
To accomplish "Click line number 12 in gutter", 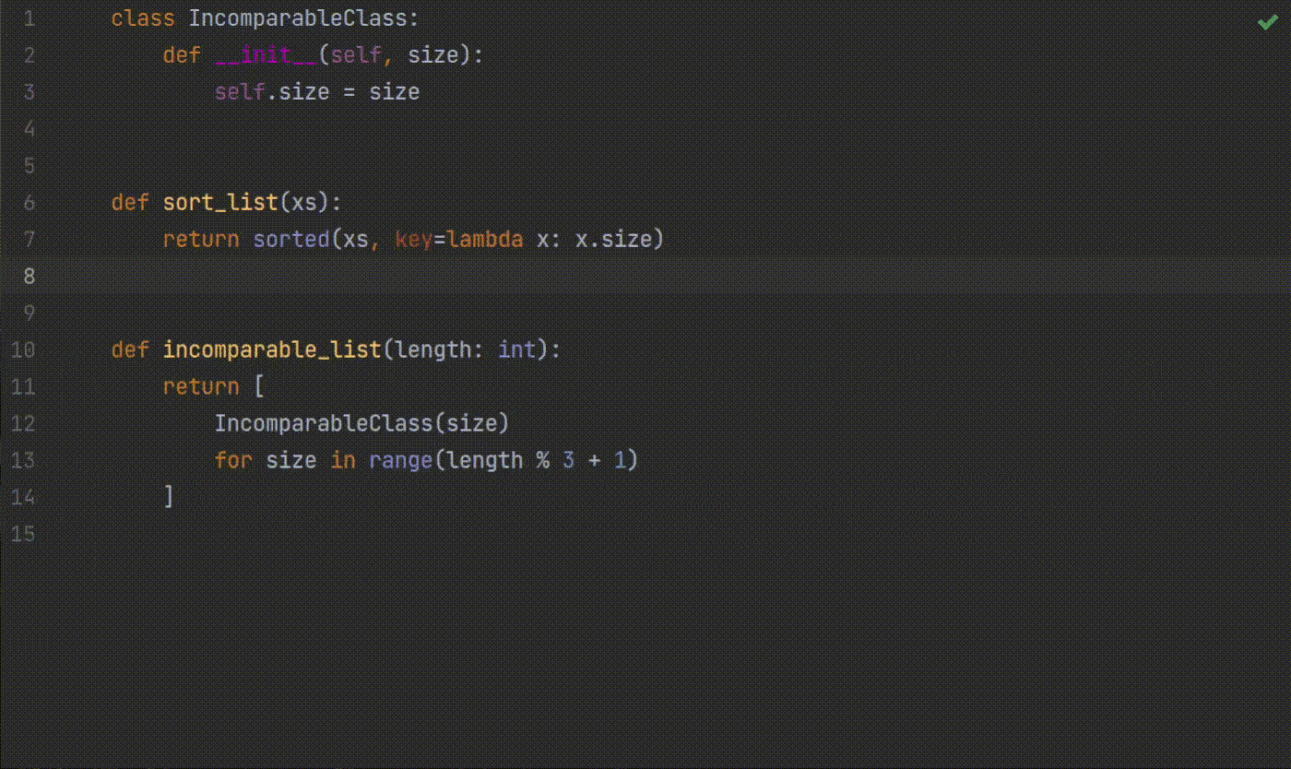I will [22, 423].
